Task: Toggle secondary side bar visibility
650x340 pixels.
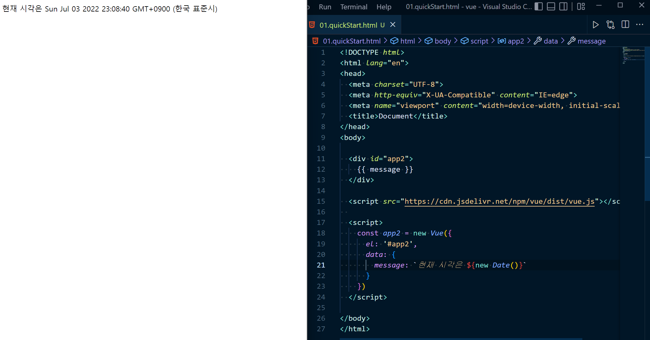Action: point(563,7)
